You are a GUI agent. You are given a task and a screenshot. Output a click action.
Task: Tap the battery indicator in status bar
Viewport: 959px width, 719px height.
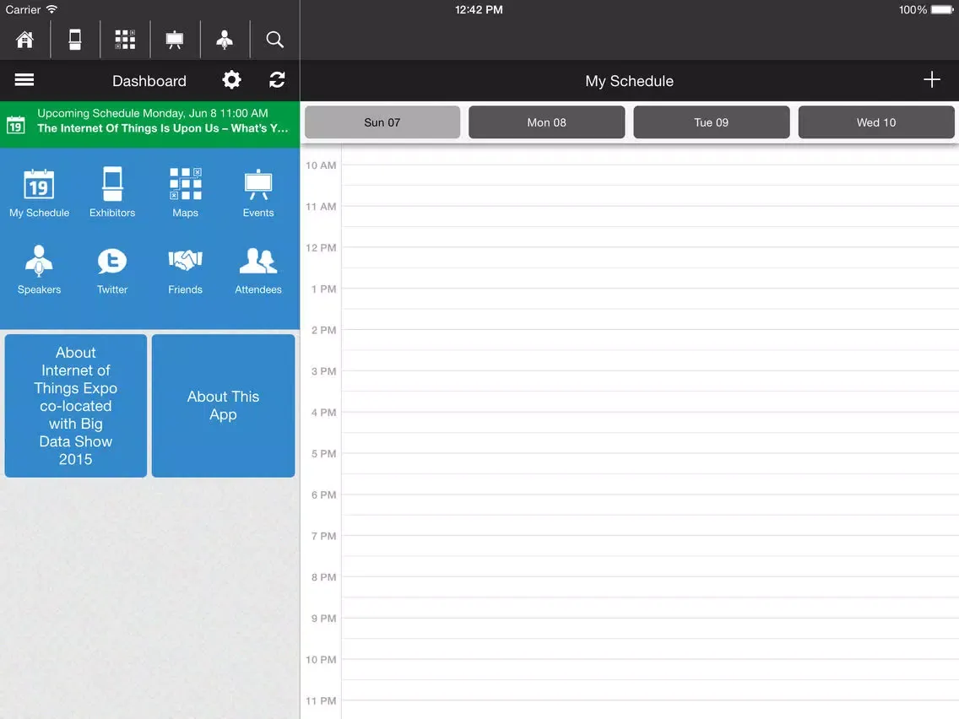[942, 10]
